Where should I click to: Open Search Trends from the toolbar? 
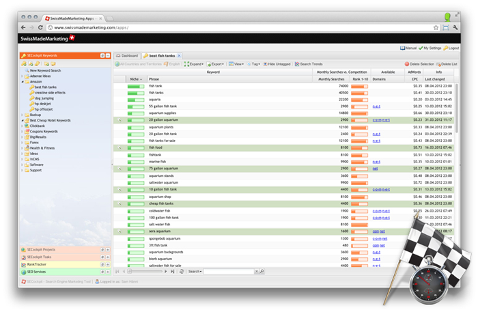point(309,64)
